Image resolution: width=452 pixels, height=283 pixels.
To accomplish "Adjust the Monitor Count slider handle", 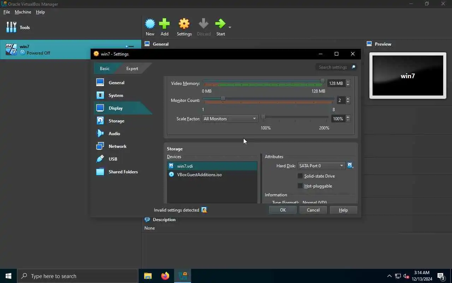I will click(223, 98).
